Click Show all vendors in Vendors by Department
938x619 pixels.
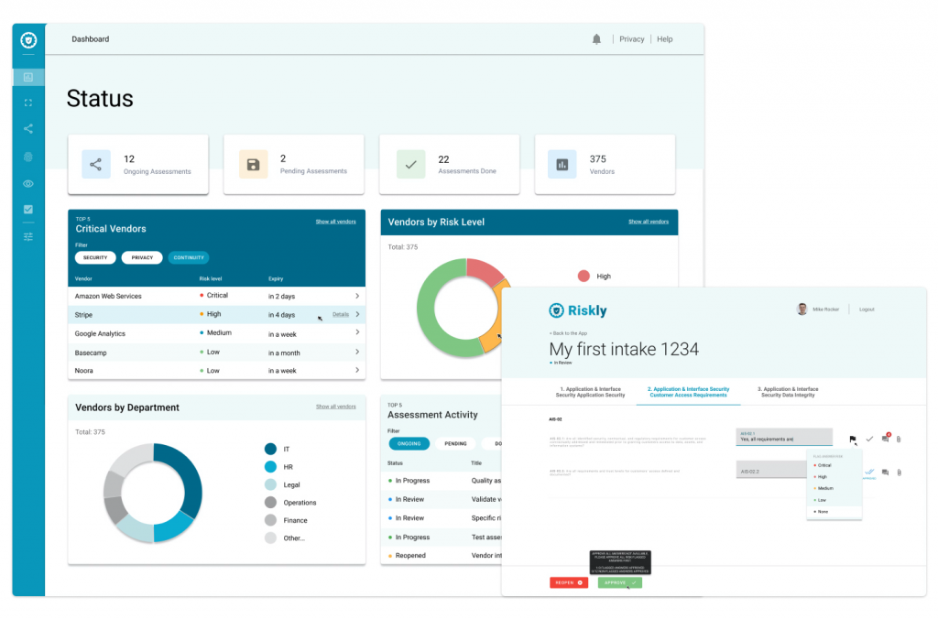[335, 407]
